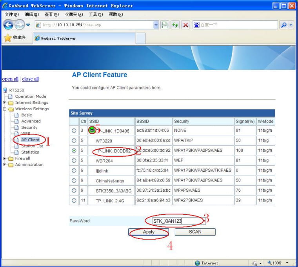Click the SCAN button
Image resolution: width=298 pixels, height=267 pixels.
point(195,232)
